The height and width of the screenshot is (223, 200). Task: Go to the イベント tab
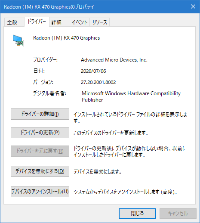[x=80, y=22]
